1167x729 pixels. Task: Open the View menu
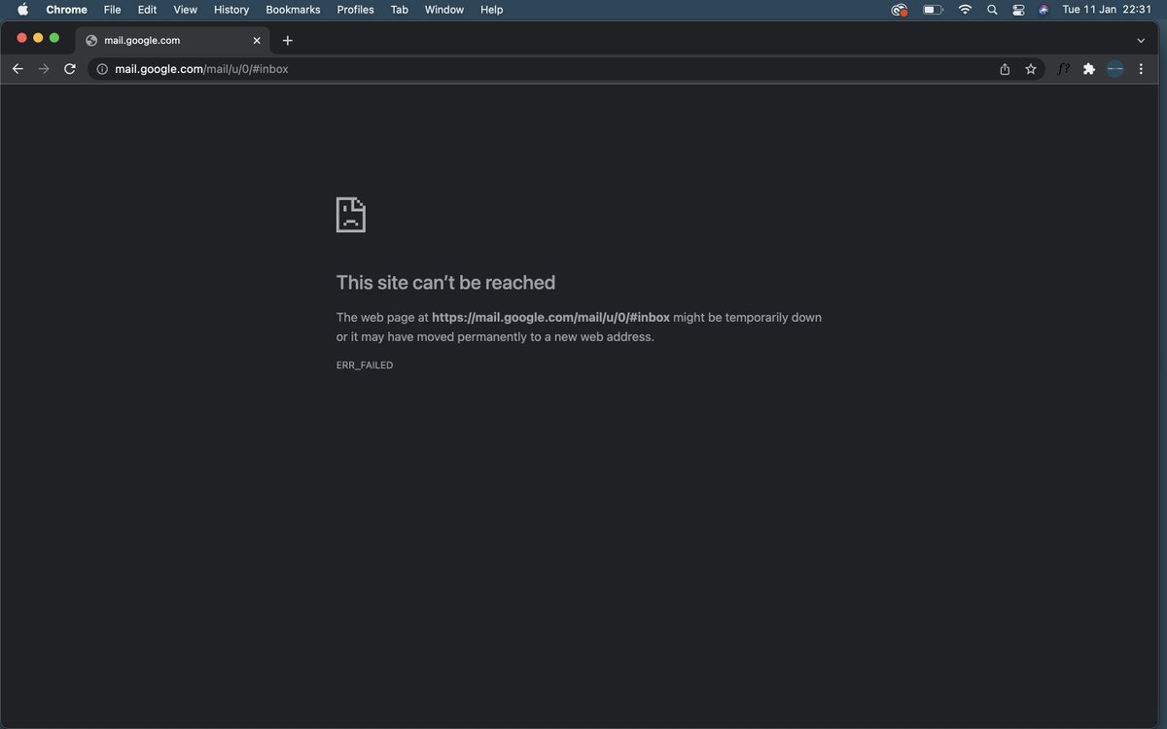pos(185,10)
